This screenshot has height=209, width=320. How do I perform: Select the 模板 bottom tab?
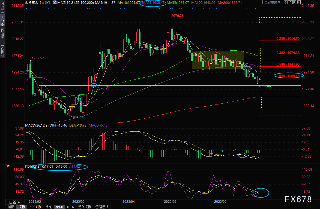coord(22,207)
